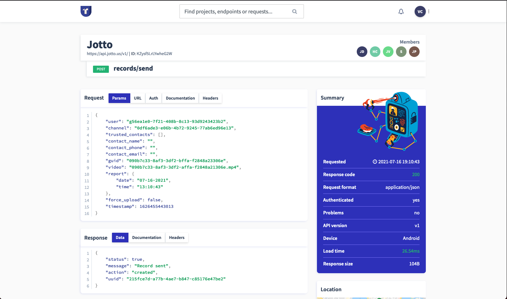Click the Response size value 104B
The image size is (507, 299).
tap(414, 264)
